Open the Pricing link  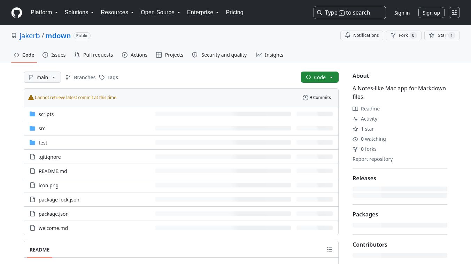tap(234, 13)
